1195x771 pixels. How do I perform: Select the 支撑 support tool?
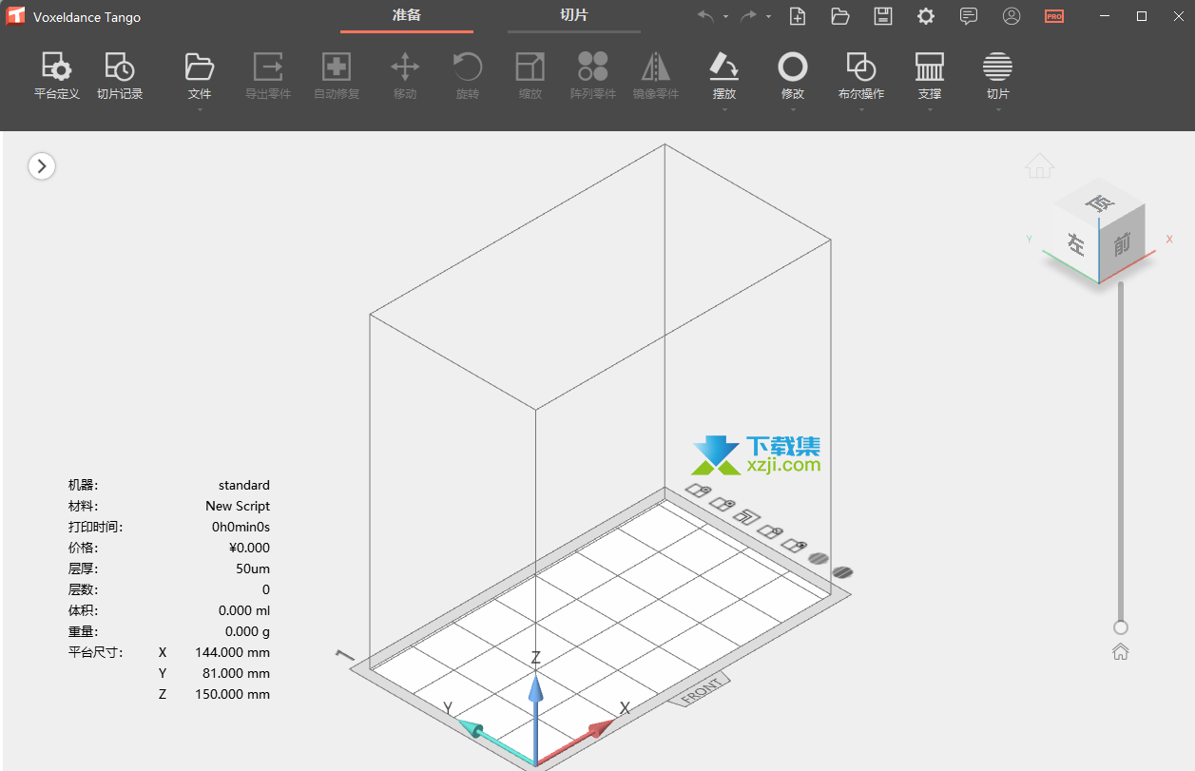point(930,76)
